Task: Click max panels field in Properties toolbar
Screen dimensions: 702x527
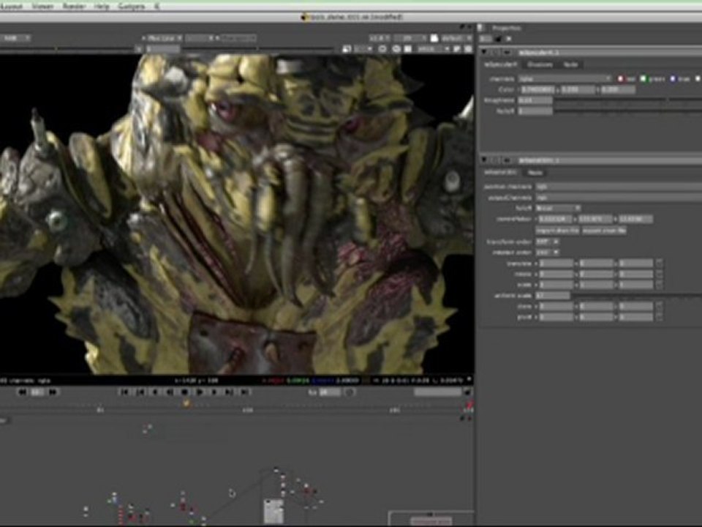Action: [x=486, y=39]
